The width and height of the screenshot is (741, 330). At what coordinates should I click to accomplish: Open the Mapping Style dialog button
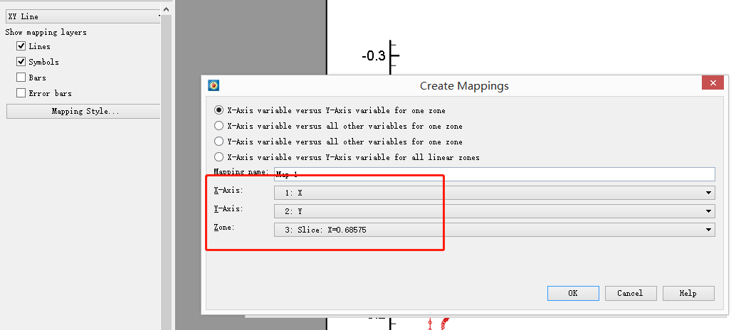pyautogui.click(x=83, y=112)
